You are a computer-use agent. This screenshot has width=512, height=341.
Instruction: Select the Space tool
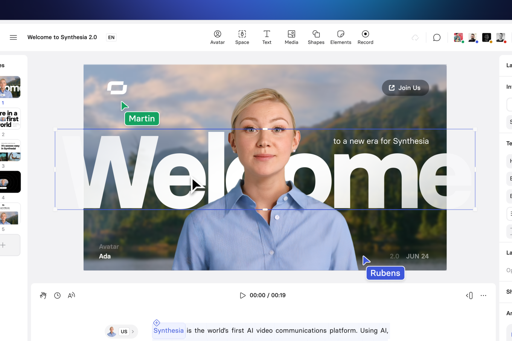click(x=242, y=37)
